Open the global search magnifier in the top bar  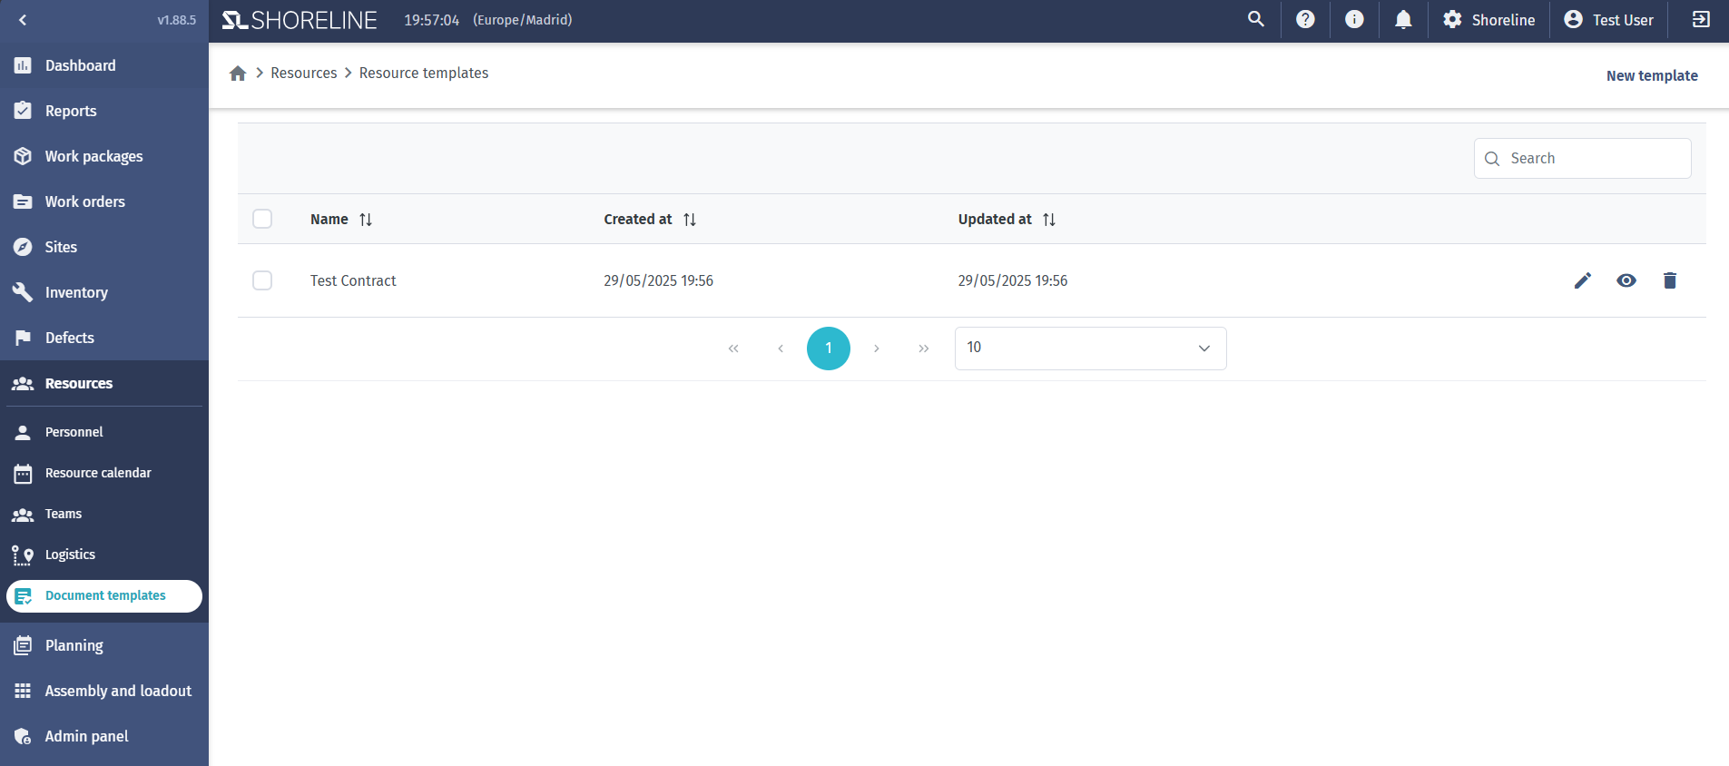1256,19
